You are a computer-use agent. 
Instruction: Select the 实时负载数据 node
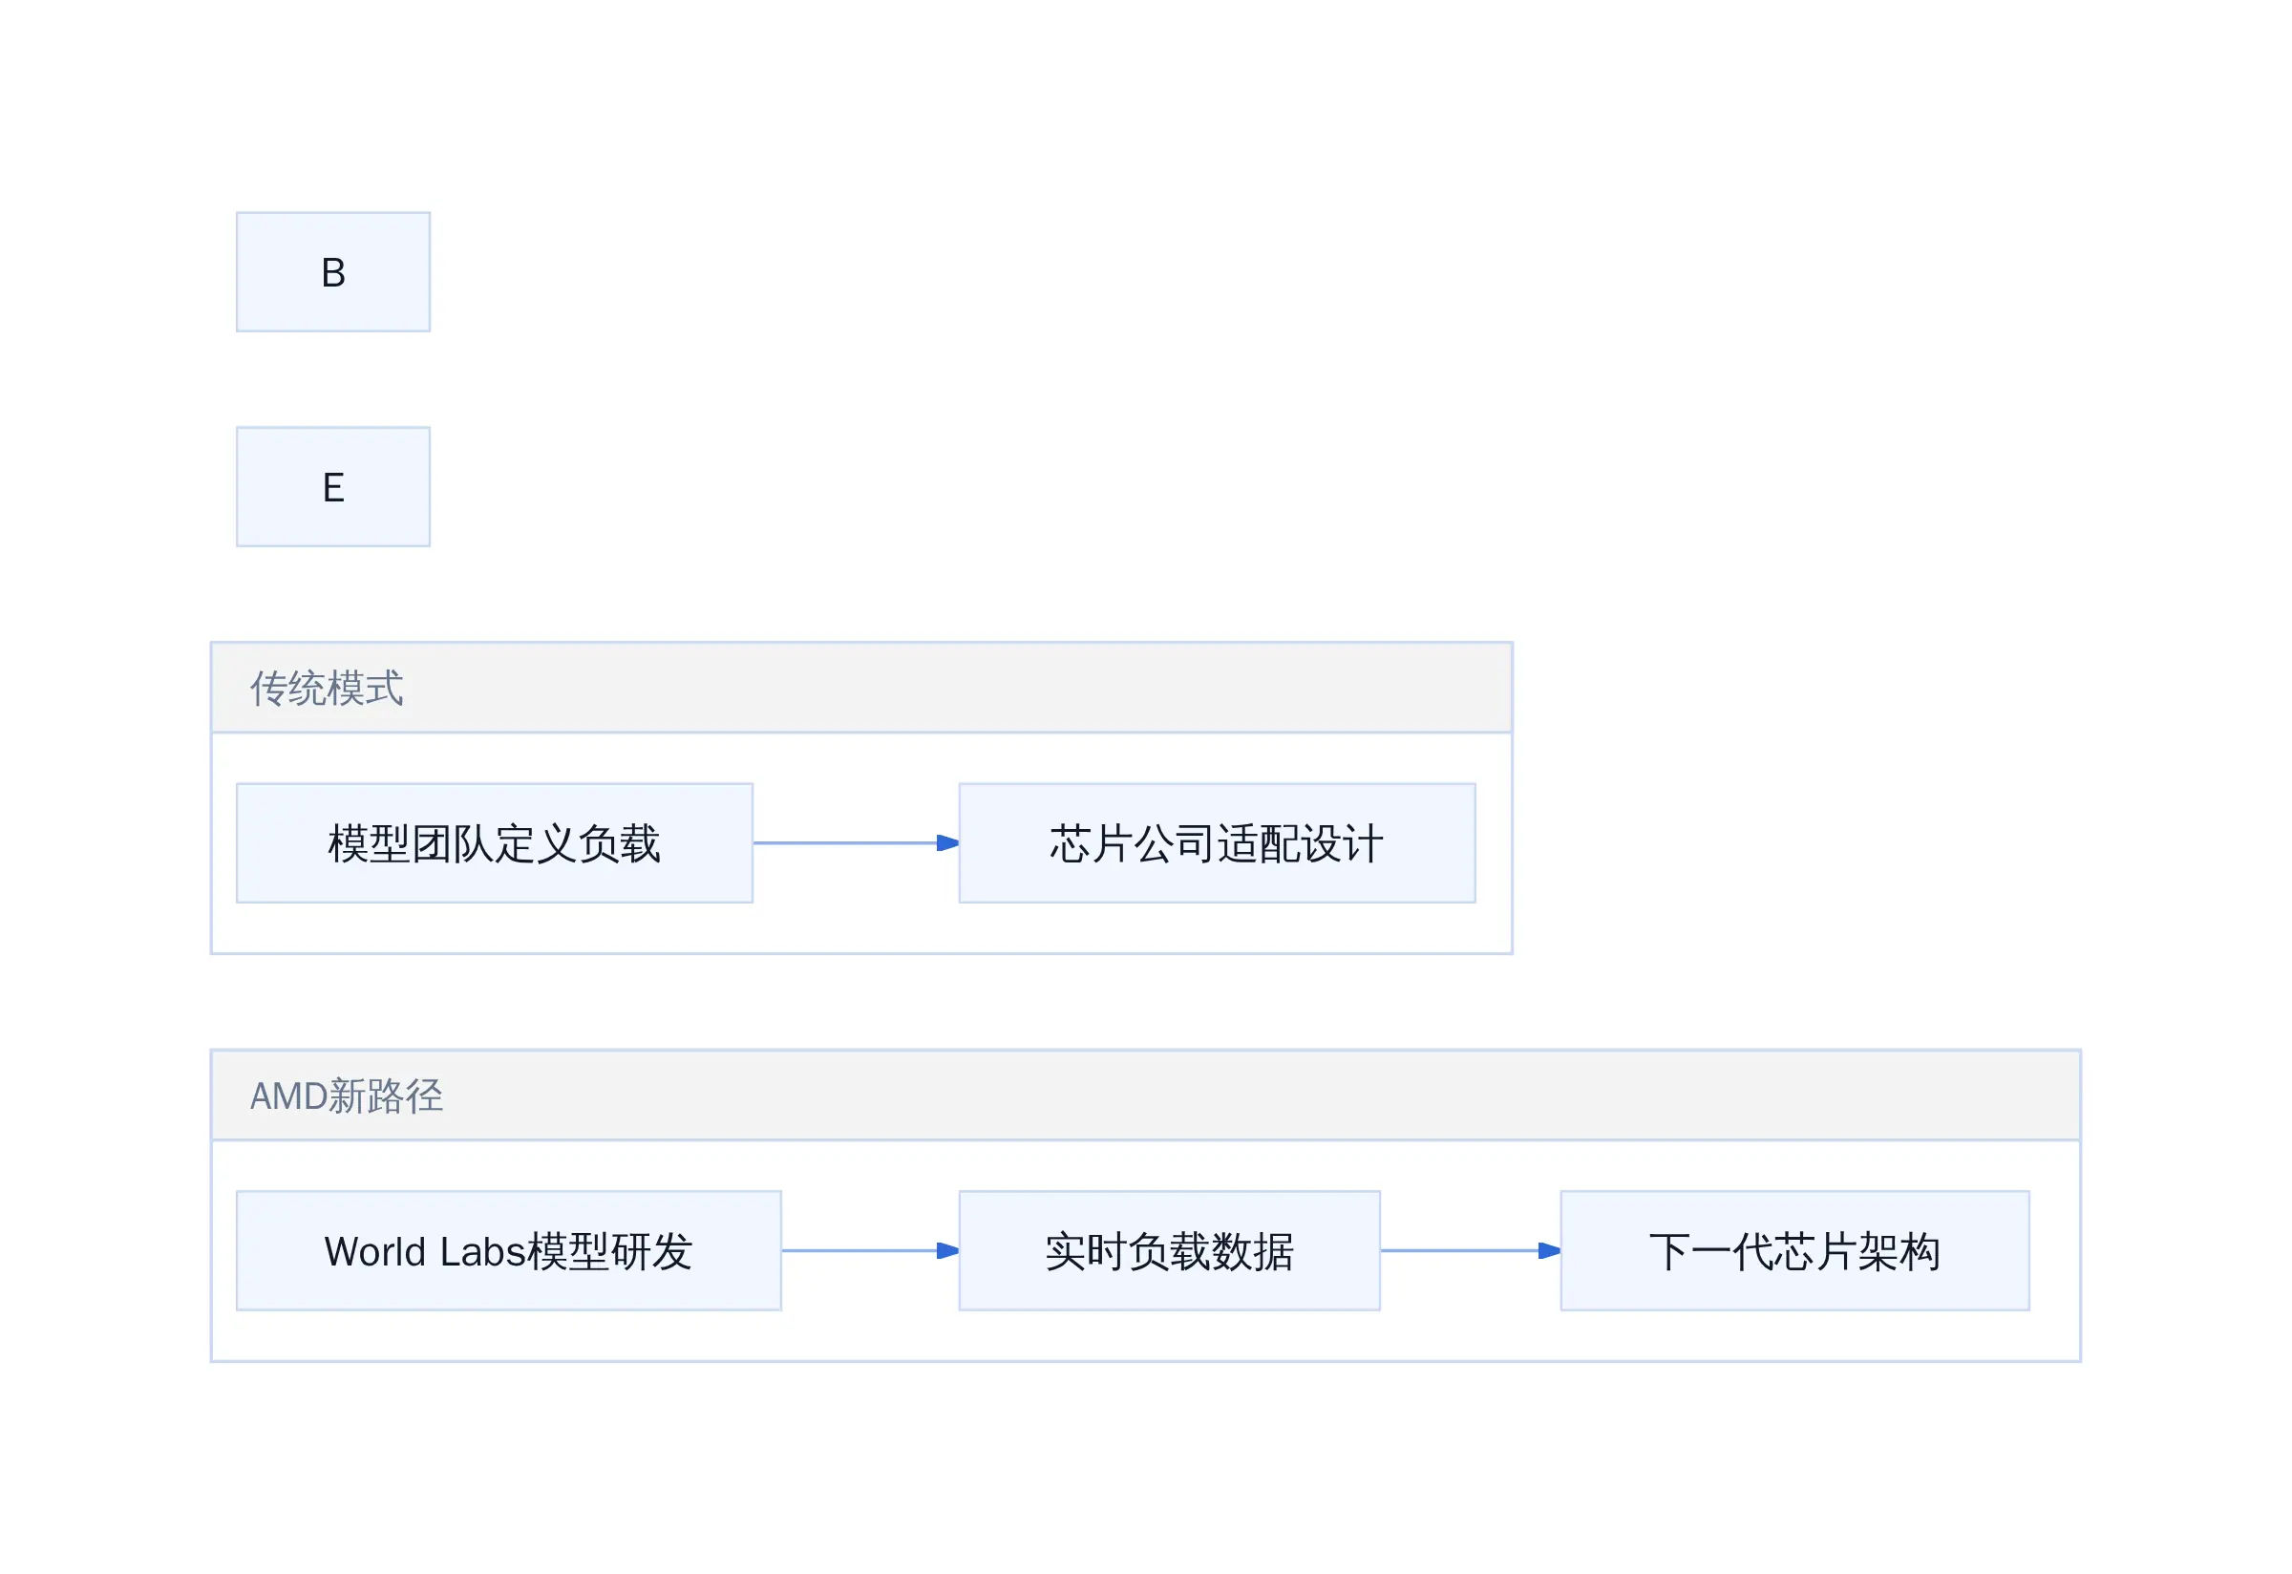(x=1170, y=1252)
